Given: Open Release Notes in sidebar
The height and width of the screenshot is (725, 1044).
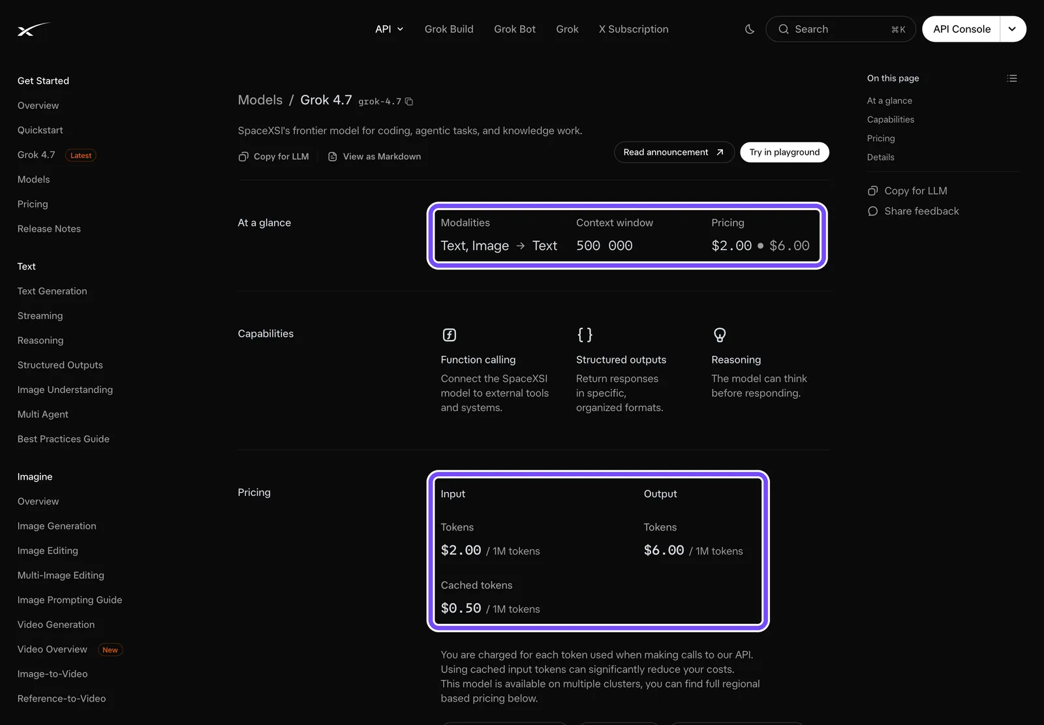Looking at the screenshot, I should tap(49, 228).
